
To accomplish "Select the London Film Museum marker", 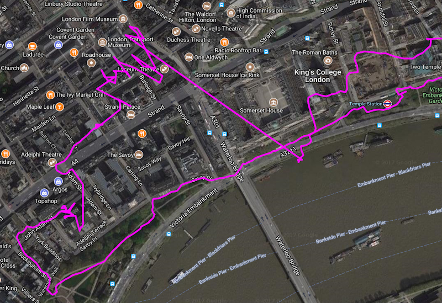I will [x=123, y=19].
